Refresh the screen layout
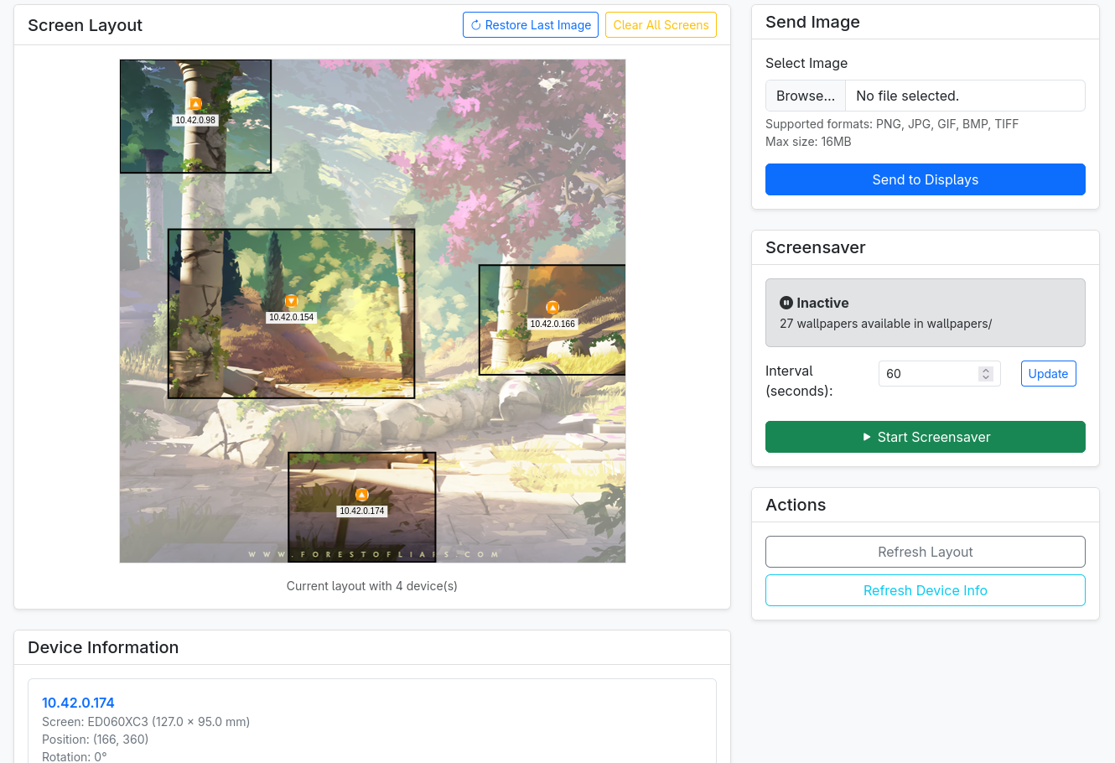This screenshot has height=763, width=1115. (x=926, y=552)
